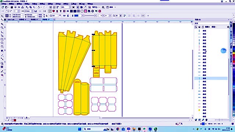Click the Welcome screen home tab icon
Image resolution: width=235 pixels, height=132 pixels.
tap(5, 19)
